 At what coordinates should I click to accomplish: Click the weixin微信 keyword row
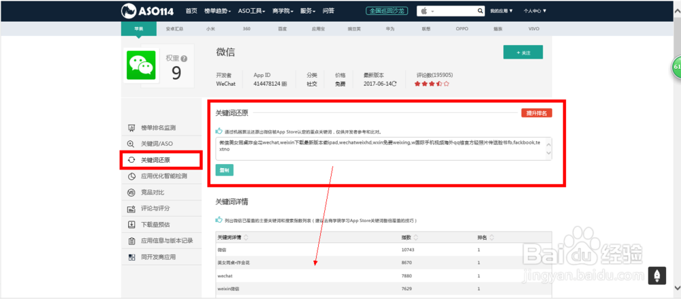384,289
